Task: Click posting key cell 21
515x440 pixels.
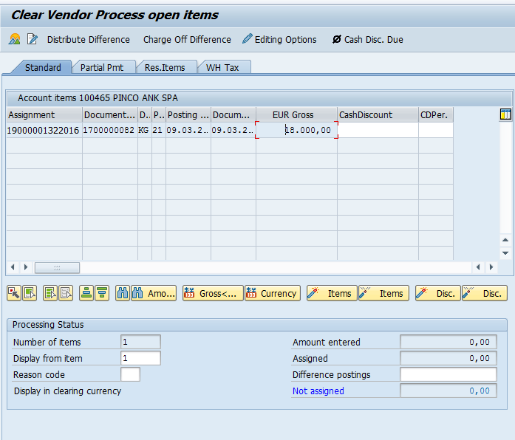Action: [159, 130]
